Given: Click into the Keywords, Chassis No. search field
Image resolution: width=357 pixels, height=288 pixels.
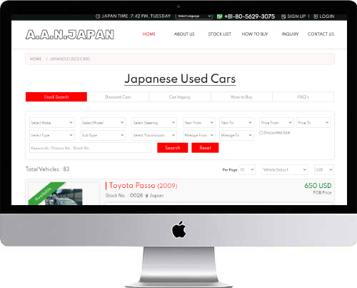Looking at the screenshot, I should [x=90, y=148].
